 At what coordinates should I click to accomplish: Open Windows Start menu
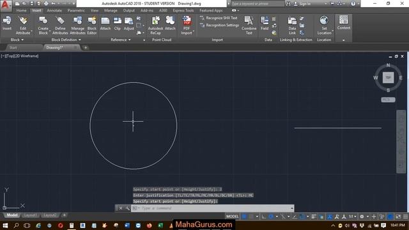[5, 226]
